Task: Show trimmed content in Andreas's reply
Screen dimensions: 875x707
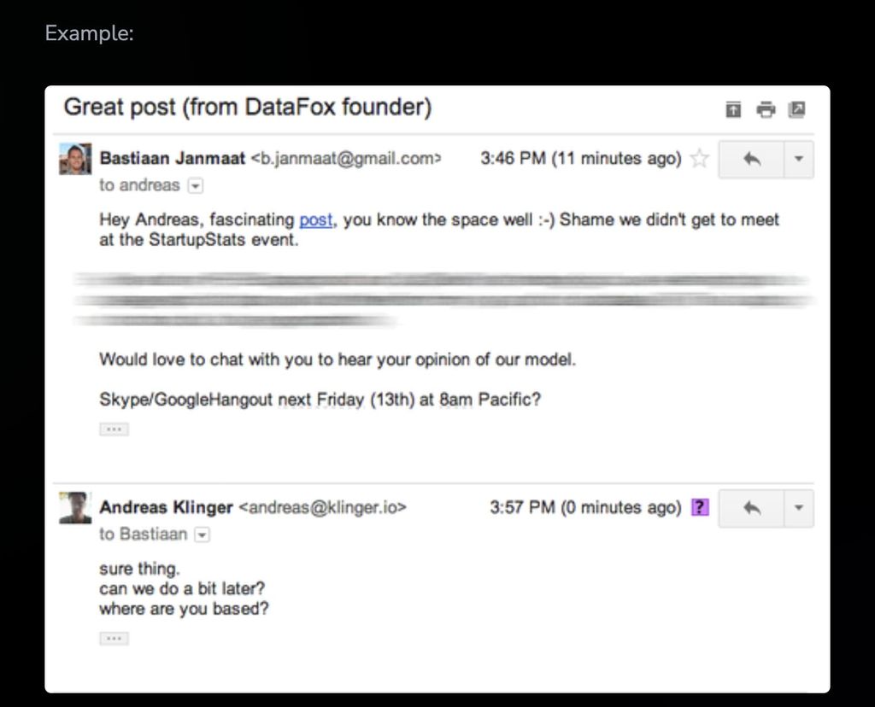Action: [114, 638]
